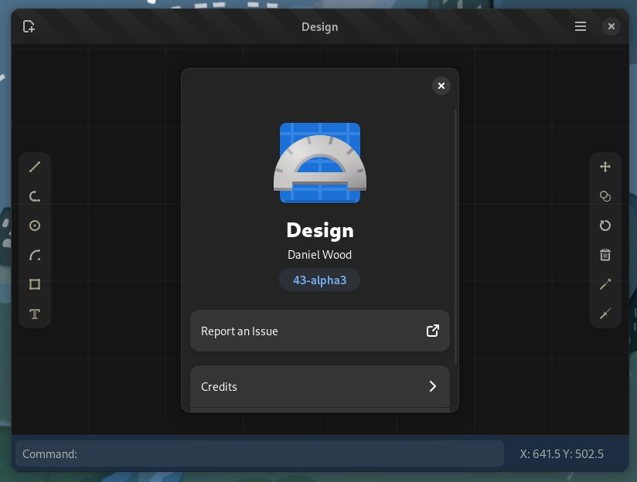The width and height of the screenshot is (637, 482).
Task: Select the Line drawing tool
Action: coord(35,167)
